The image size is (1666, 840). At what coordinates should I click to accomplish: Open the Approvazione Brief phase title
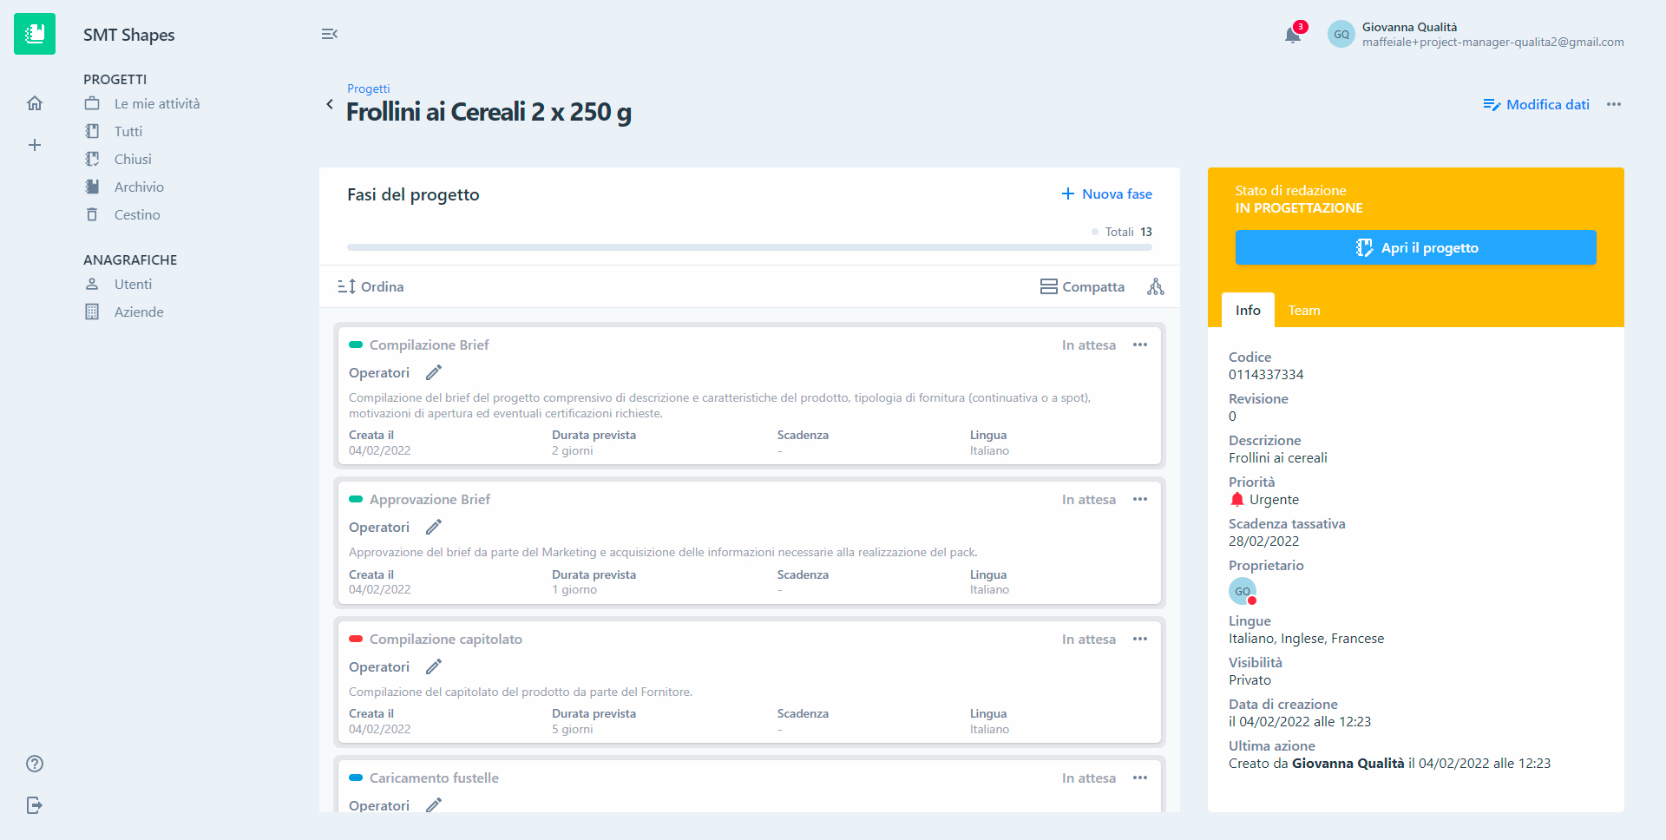(430, 499)
